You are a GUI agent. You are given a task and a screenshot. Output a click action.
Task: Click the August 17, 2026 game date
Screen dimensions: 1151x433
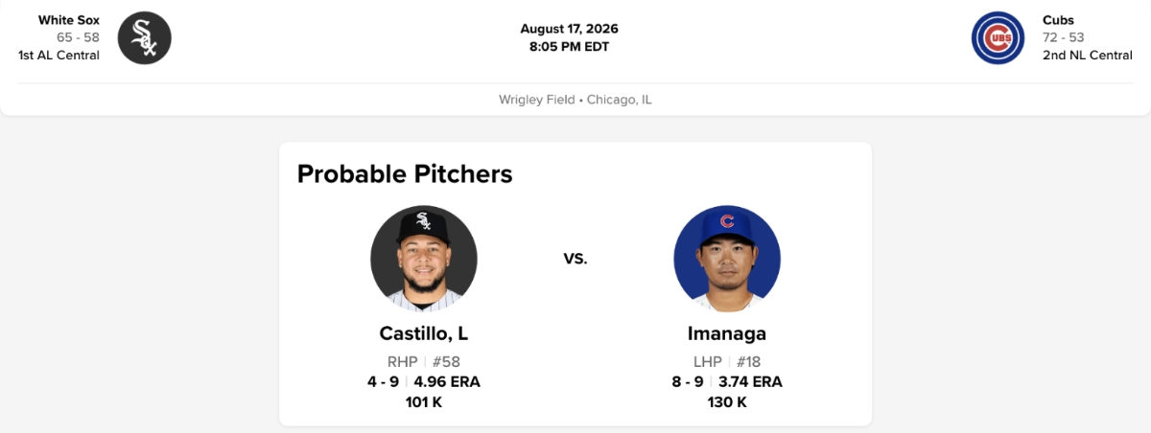(x=570, y=29)
